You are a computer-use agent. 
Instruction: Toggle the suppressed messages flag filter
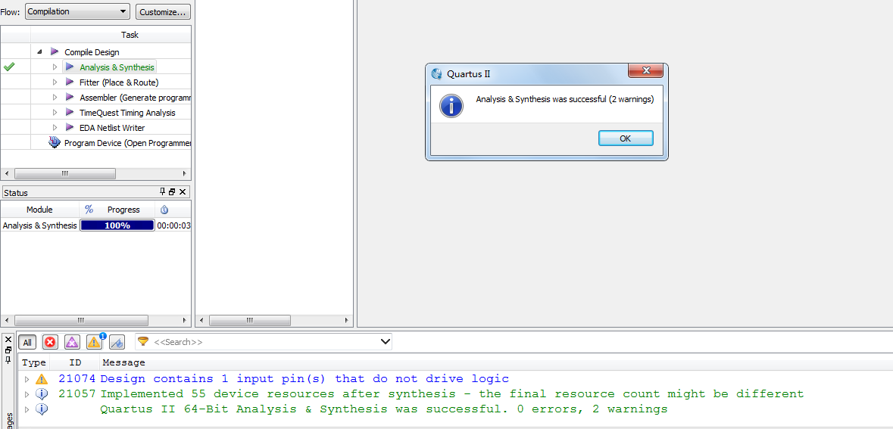pyautogui.click(x=117, y=342)
